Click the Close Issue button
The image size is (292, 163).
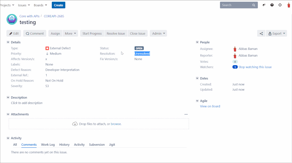coord(138,34)
